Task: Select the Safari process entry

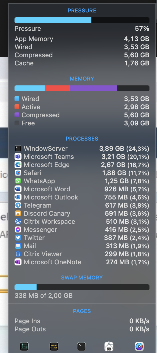Action: click(82, 173)
